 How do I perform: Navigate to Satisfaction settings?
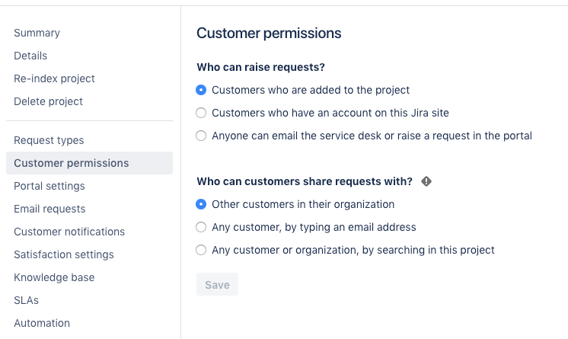(x=64, y=254)
